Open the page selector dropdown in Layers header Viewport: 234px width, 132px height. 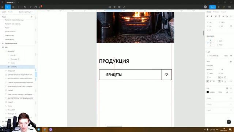click(26, 12)
